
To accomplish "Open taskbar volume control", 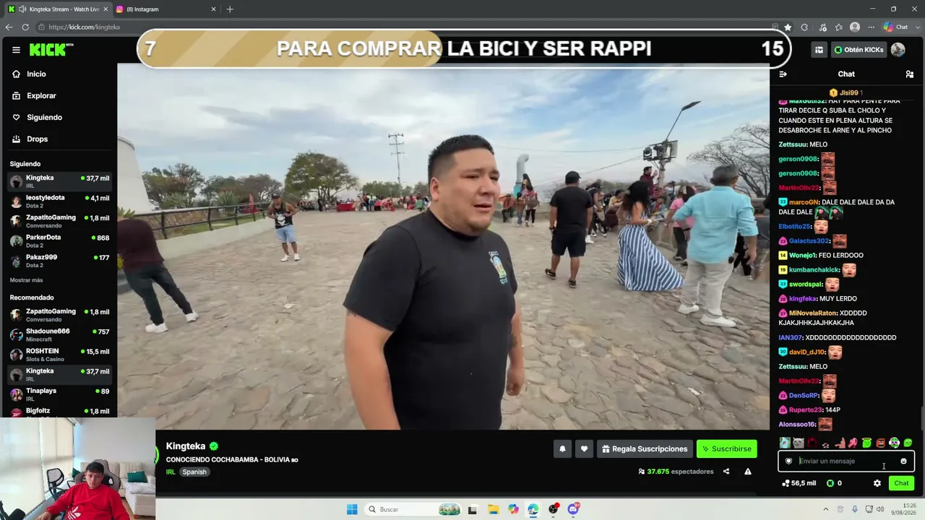I will click(880, 509).
